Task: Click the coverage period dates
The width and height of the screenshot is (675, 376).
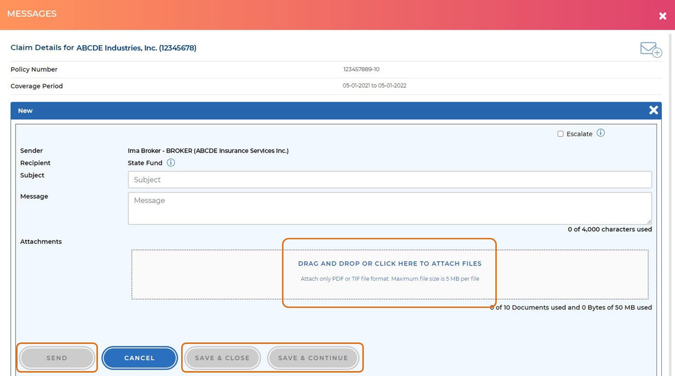Action: [x=374, y=86]
